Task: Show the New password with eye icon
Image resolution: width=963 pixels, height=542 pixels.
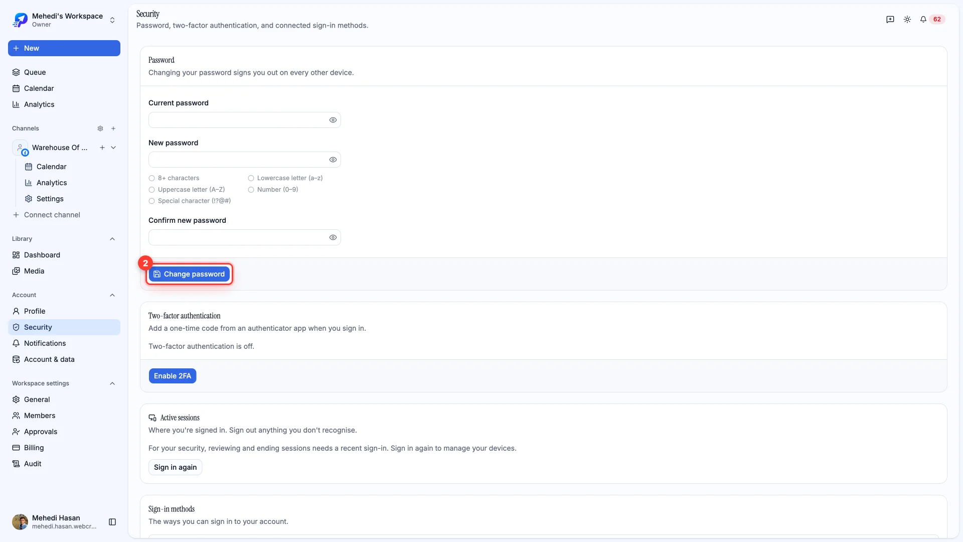Action: [x=333, y=160]
